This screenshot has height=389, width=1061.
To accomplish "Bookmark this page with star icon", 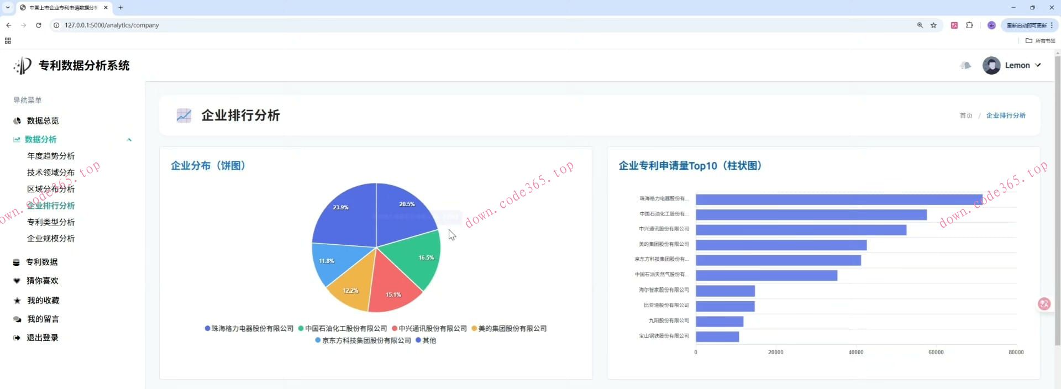I will pos(933,25).
